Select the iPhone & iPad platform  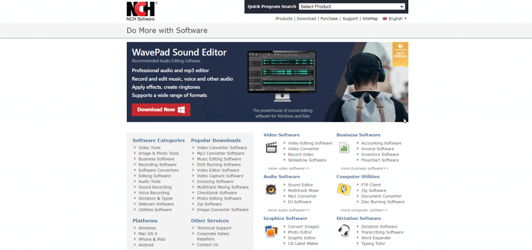[x=152, y=239]
